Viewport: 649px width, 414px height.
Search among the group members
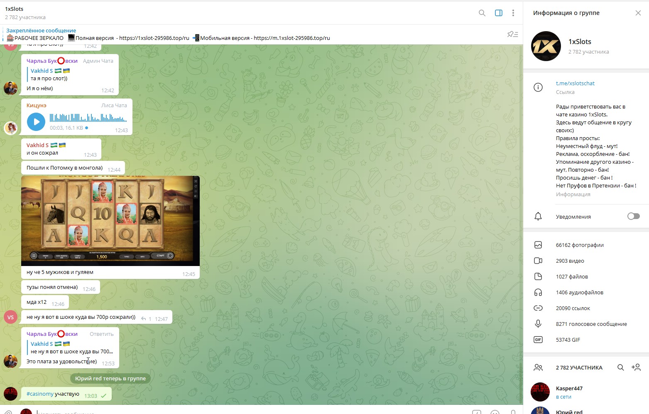(620, 367)
